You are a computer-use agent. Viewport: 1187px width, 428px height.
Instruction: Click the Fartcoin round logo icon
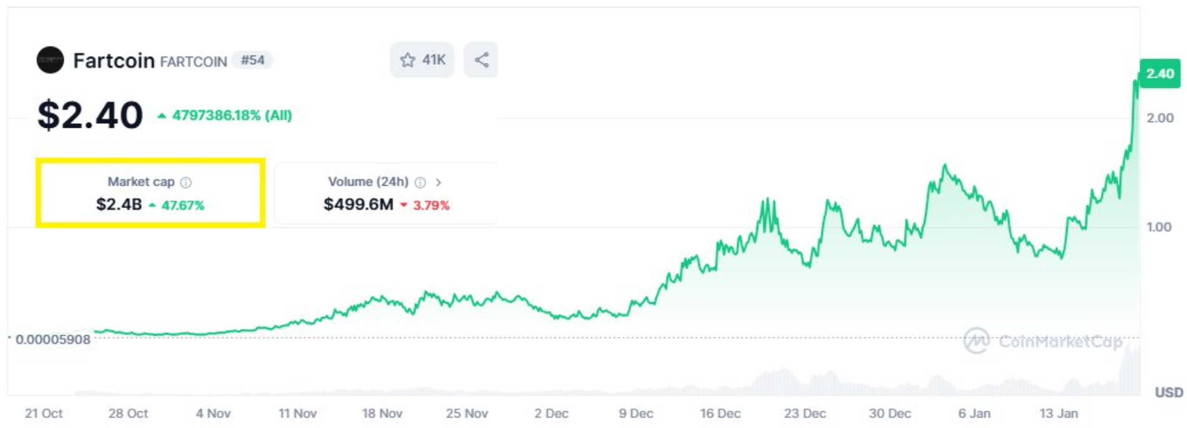coord(50,60)
